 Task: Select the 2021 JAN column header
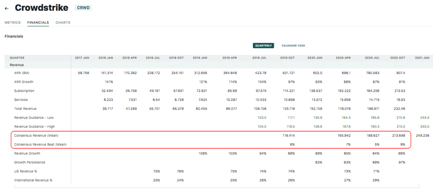tap(422, 58)
